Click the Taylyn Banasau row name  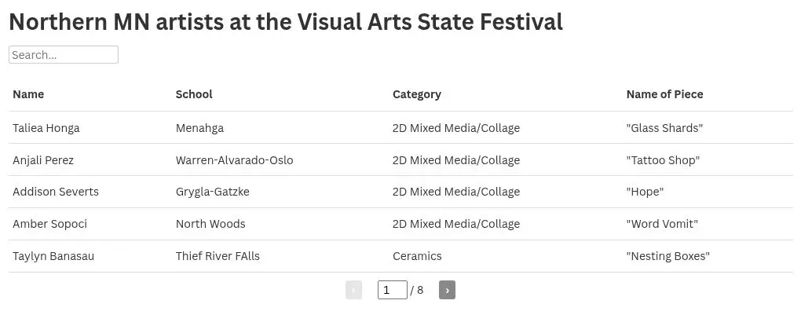click(53, 256)
